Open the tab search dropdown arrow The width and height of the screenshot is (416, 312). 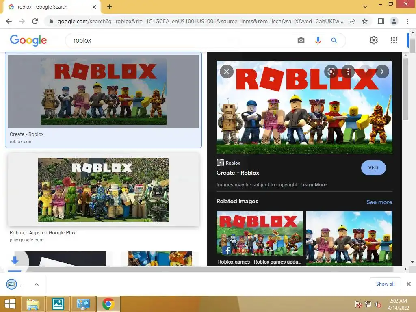click(x=365, y=7)
